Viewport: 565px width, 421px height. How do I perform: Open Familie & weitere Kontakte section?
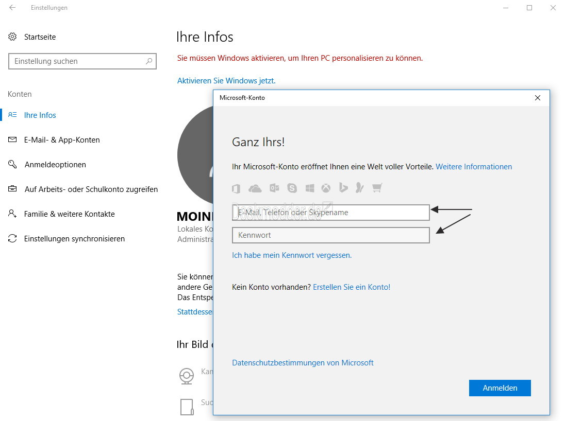[x=70, y=214]
